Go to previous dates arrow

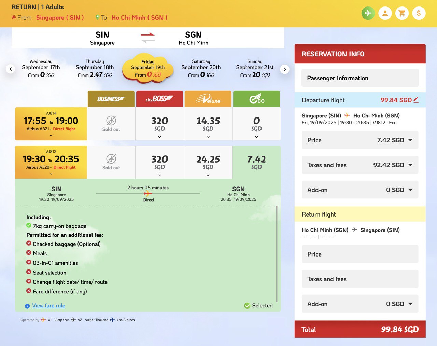[11, 69]
